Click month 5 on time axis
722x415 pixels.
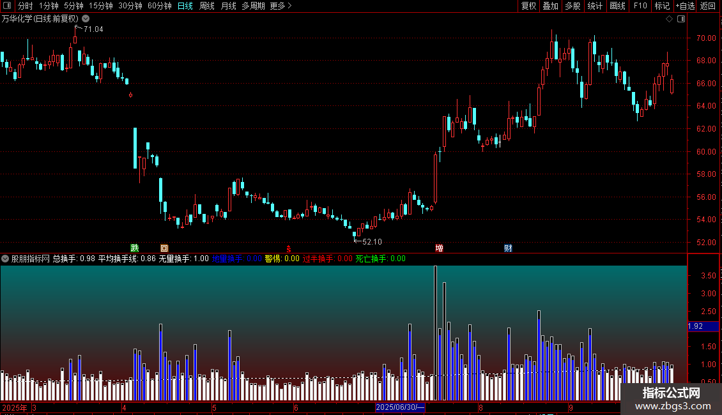(x=214, y=407)
